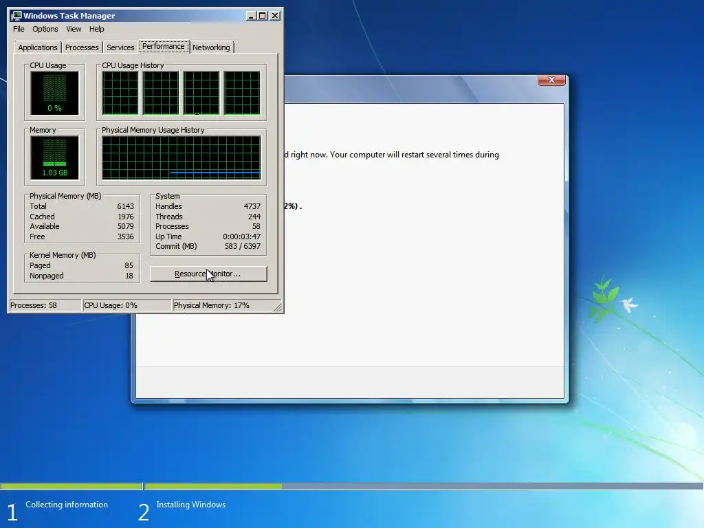Open the Options menu in Task Manager
The width and height of the screenshot is (704, 528).
click(45, 29)
